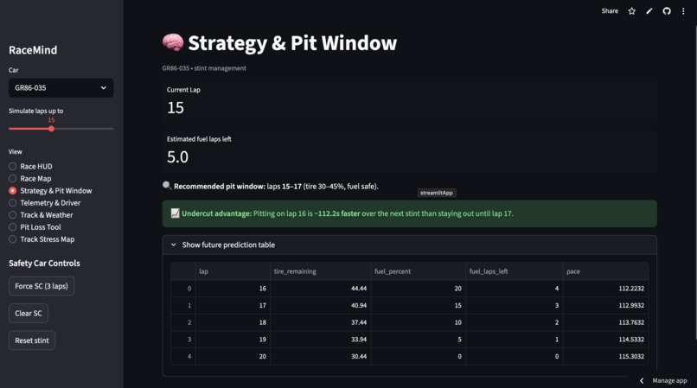The image size is (697, 388).
Task: Click the Clear SC button
Action: 29,314
